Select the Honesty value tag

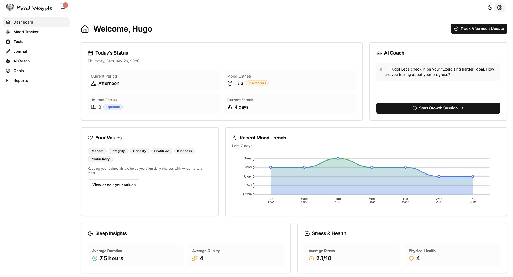click(140, 151)
